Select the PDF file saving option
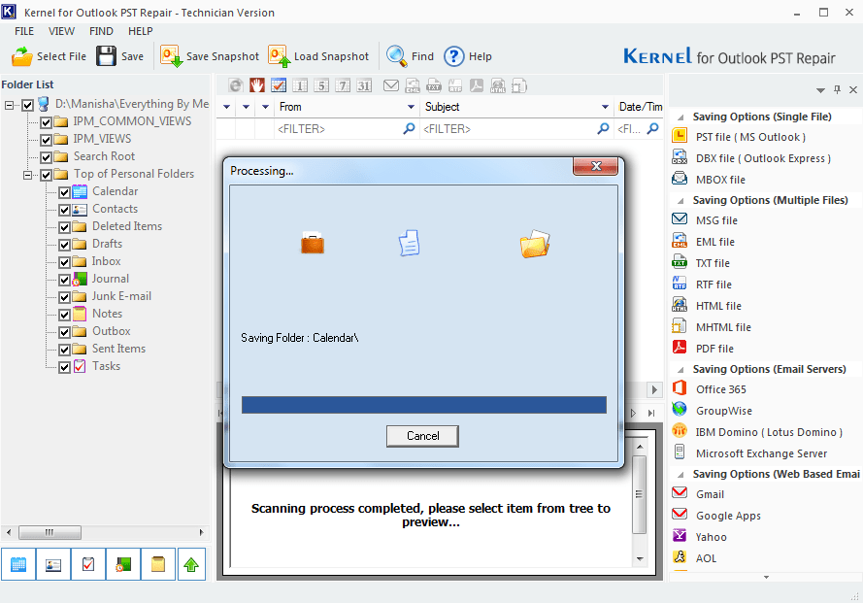This screenshot has width=863, height=603. pos(714,349)
